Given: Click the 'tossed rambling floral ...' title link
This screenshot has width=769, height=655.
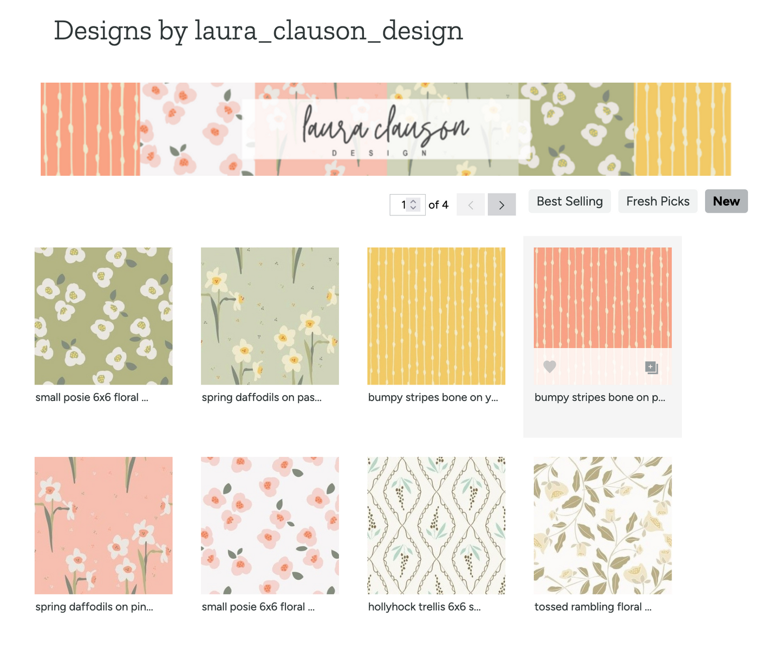Looking at the screenshot, I should click(x=593, y=607).
